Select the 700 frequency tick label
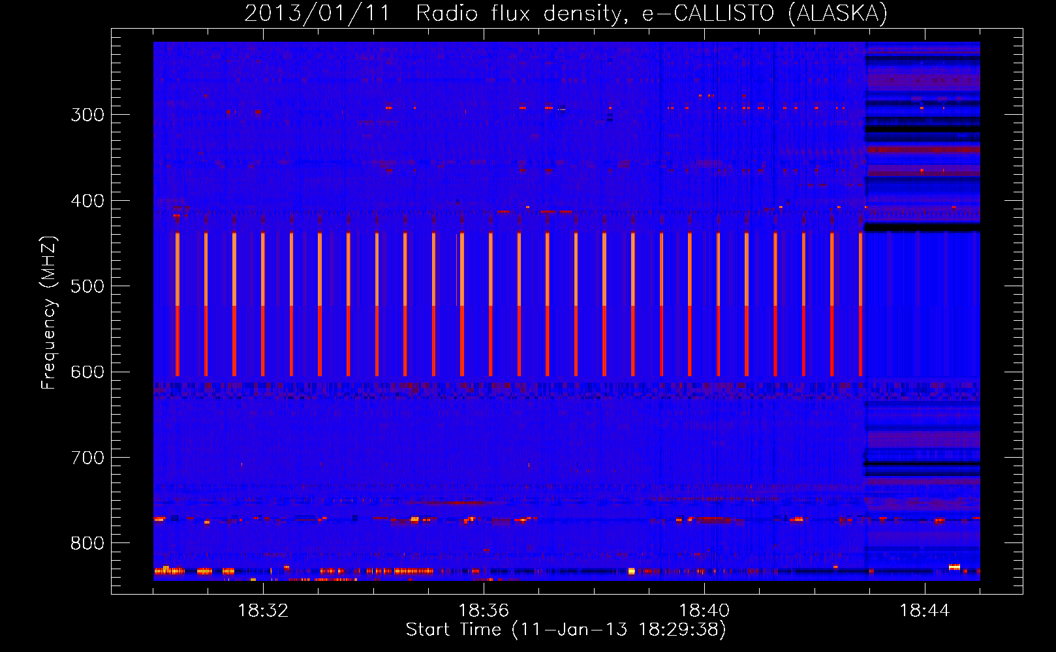This screenshot has height=652, width=1056. pyautogui.click(x=87, y=458)
